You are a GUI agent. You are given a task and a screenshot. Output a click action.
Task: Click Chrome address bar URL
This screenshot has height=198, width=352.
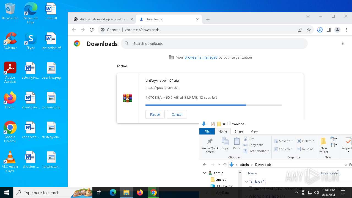coord(142,30)
